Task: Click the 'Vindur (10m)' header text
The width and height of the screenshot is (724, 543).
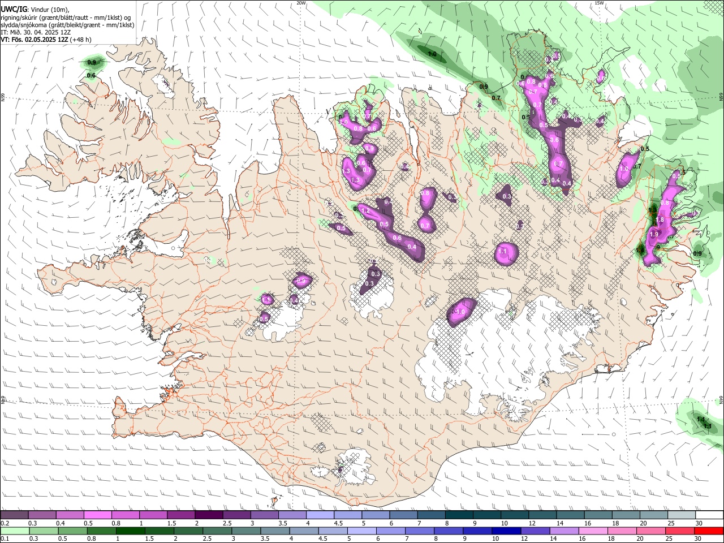Action: click(50, 10)
